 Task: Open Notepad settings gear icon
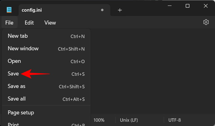click(x=206, y=22)
